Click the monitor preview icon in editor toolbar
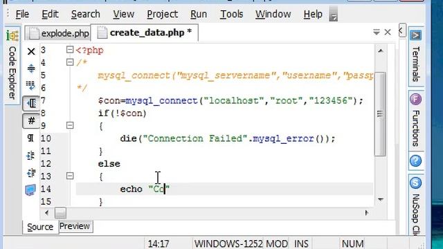Screen dimensions: 443x249 point(30,190)
